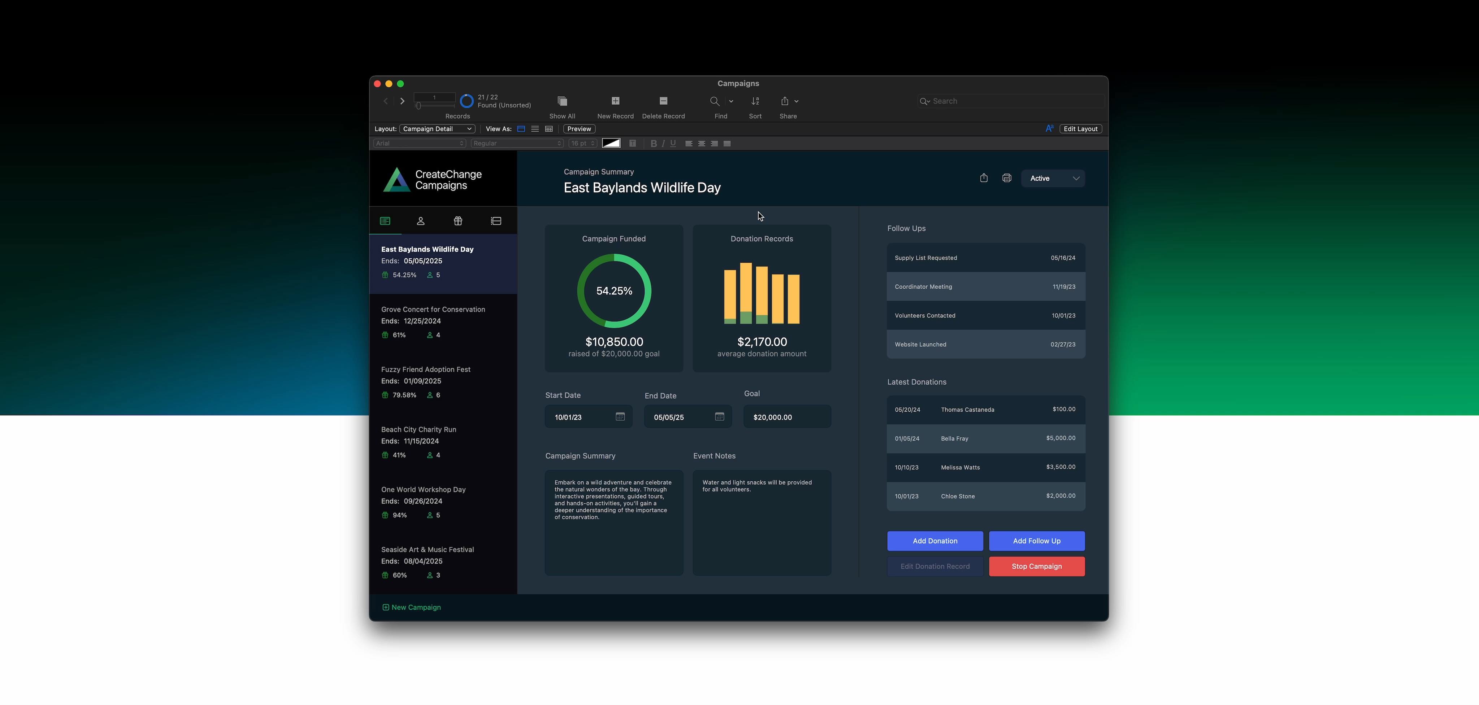Click the campaign share icon in header
Image resolution: width=1479 pixels, height=705 pixels.
(984, 178)
